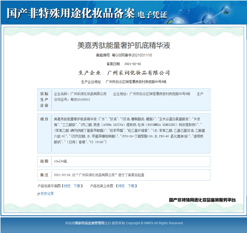Click the header title 国产非特殊用途化妆品备案

click(71, 13)
